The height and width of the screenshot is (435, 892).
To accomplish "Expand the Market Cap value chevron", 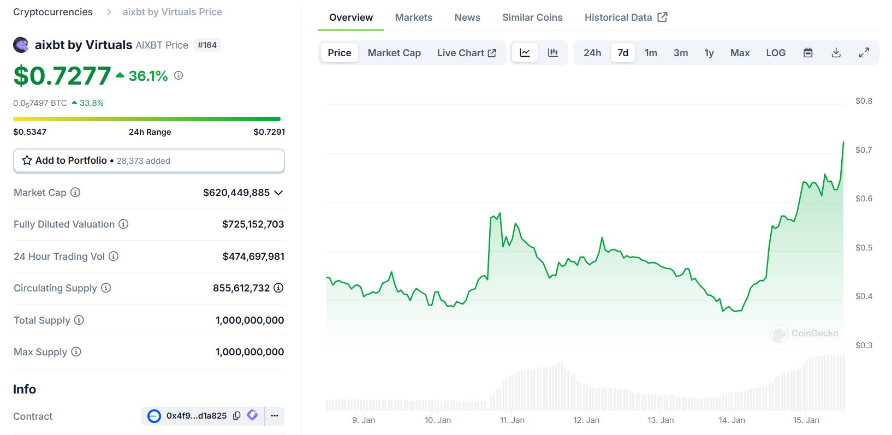I will click(278, 193).
